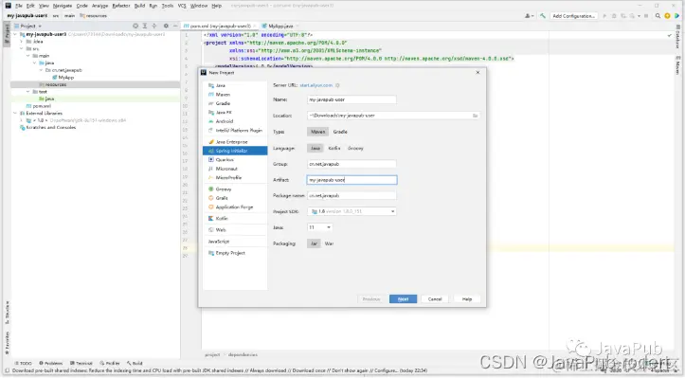This screenshot has width=685, height=378.
Task: Switch to pom.xml editor tab
Action: tap(220, 27)
